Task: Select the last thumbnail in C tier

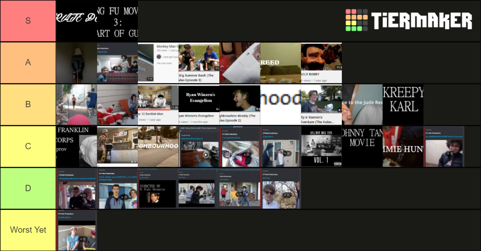Action: [444, 146]
